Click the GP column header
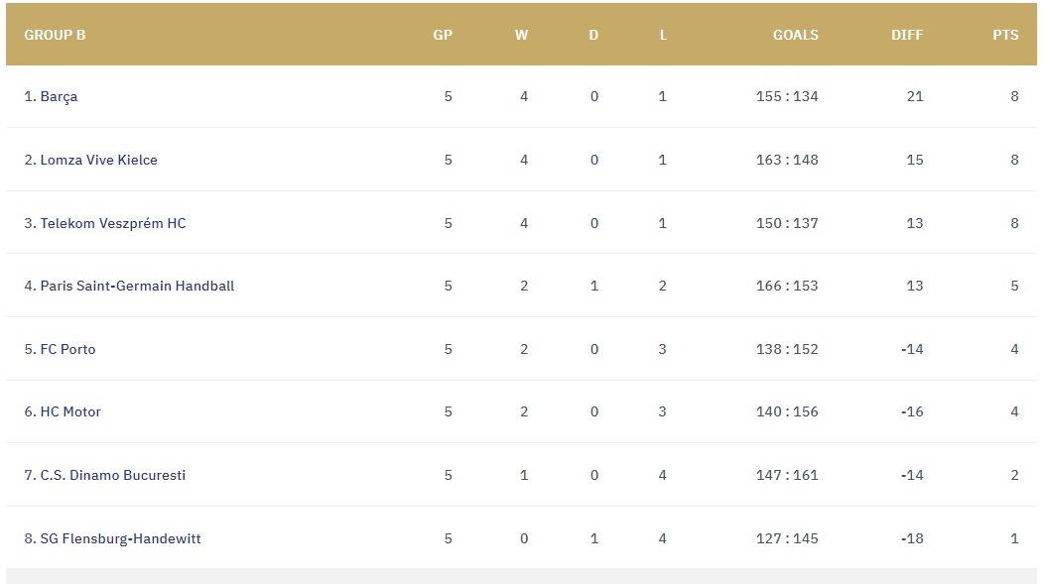1044x584 pixels. click(x=443, y=35)
